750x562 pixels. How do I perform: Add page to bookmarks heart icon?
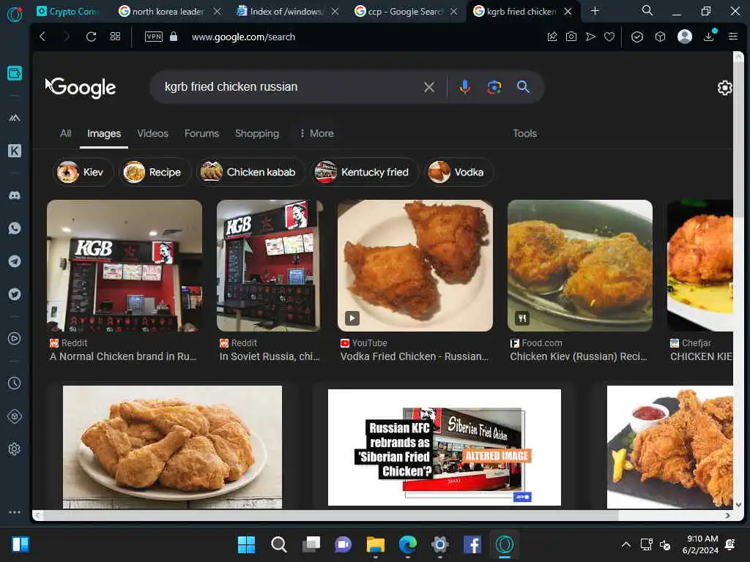(x=609, y=37)
